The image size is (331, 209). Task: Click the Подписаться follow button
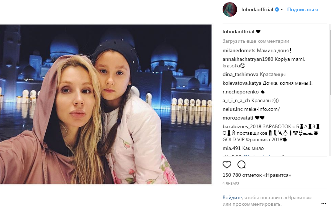(x=302, y=9)
